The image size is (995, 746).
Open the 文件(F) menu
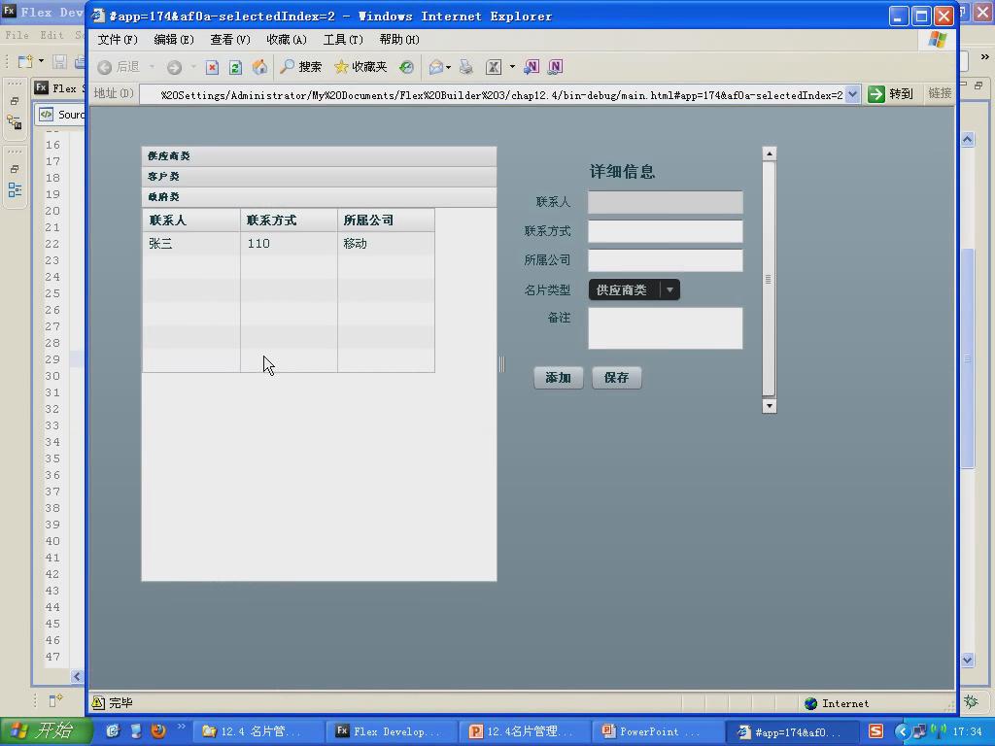tap(118, 39)
